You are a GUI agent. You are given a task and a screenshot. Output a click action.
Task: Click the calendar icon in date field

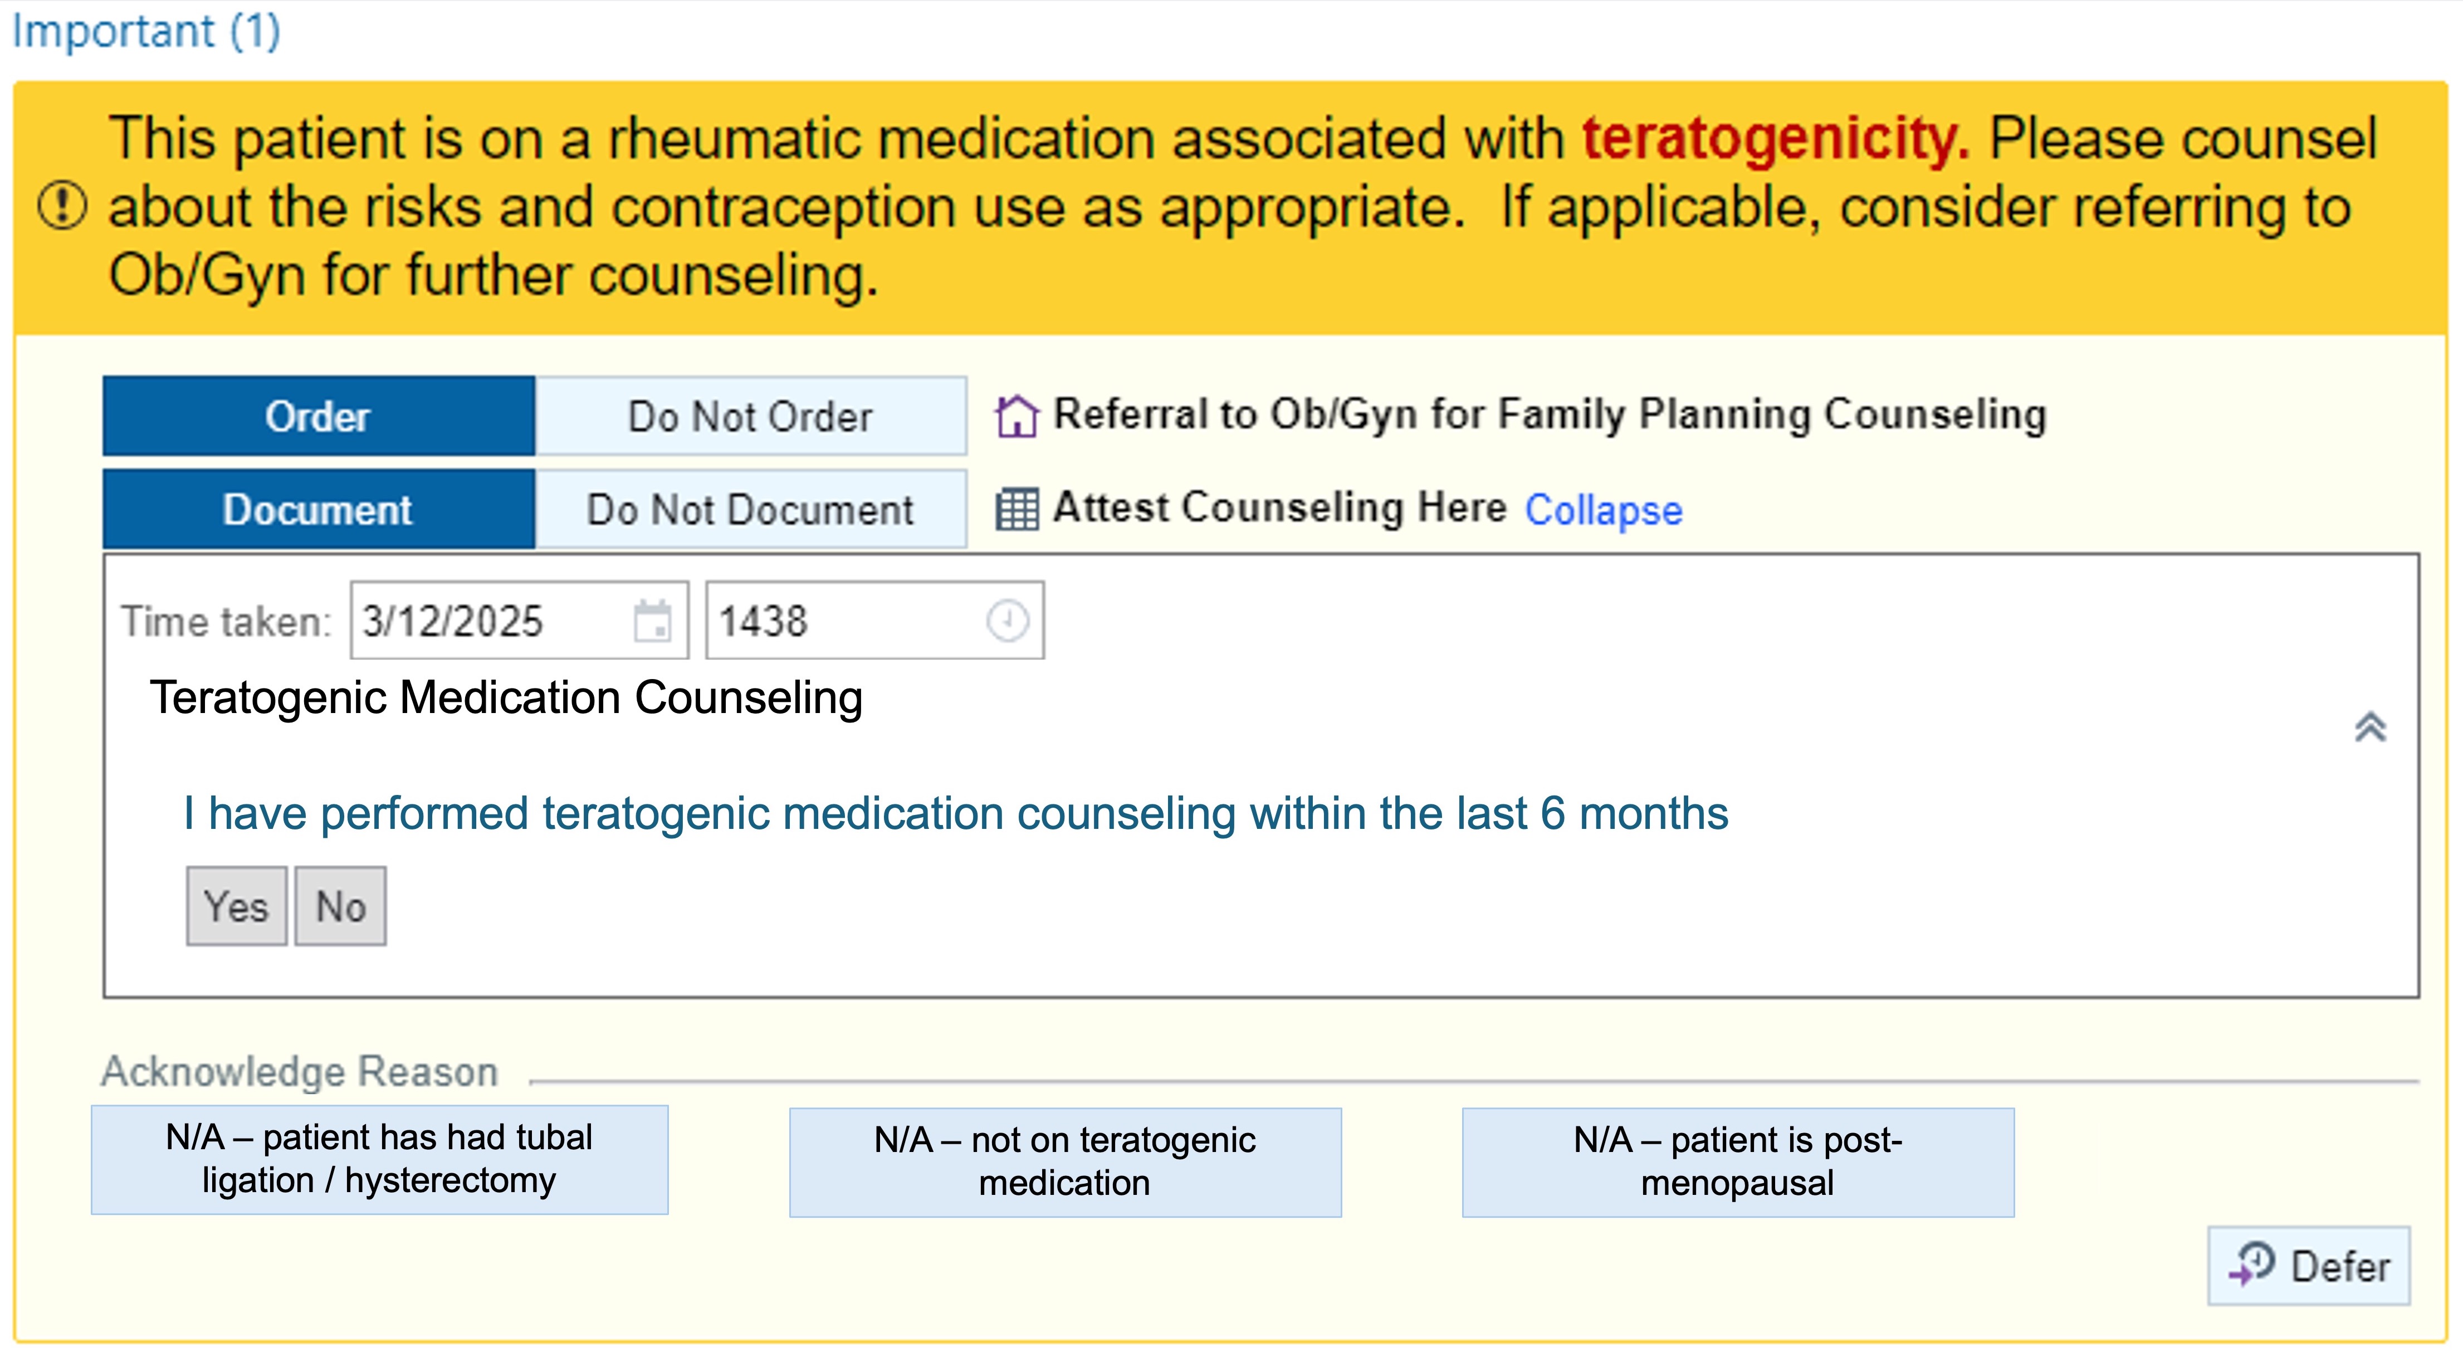[652, 622]
